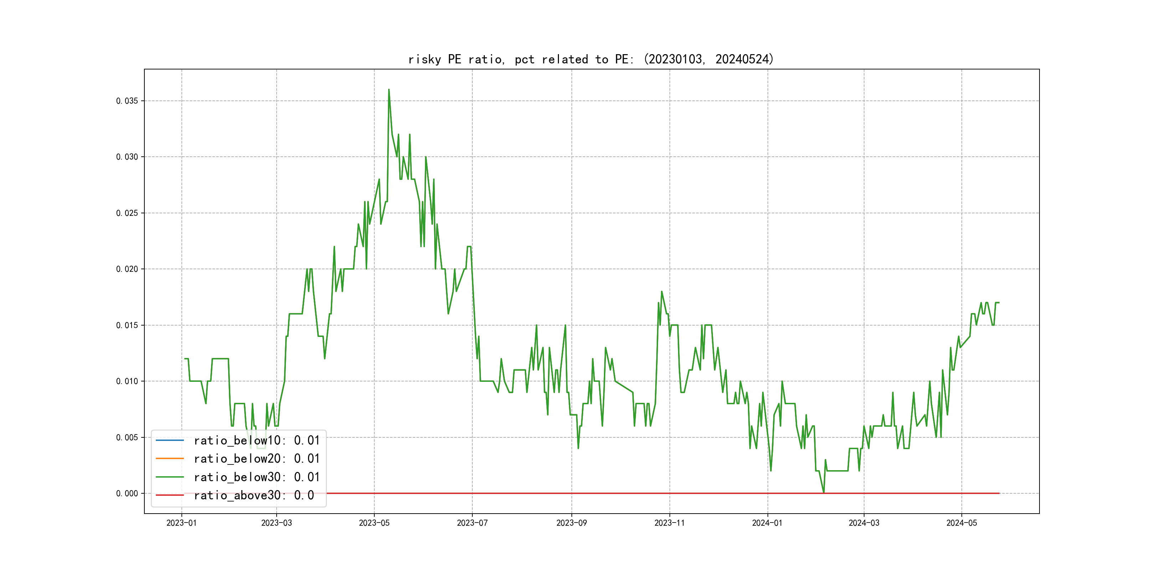Click the 2023-01 x-axis tick label
Image resolution: width=1155 pixels, height=577 pixels.
tap(181, 523)
